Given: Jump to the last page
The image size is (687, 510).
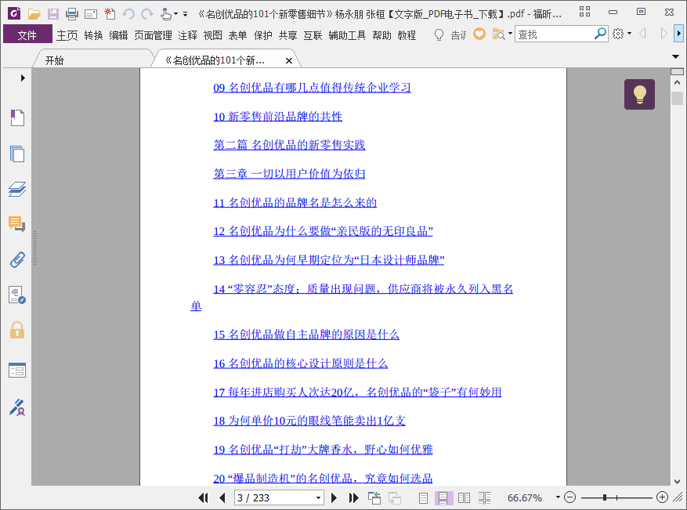Looking at the screenshot, I should point(353,497).
